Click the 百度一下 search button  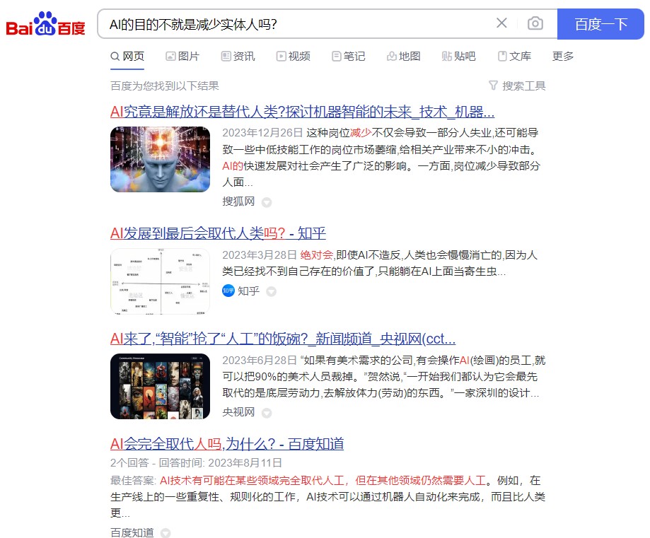coord(600,24)
